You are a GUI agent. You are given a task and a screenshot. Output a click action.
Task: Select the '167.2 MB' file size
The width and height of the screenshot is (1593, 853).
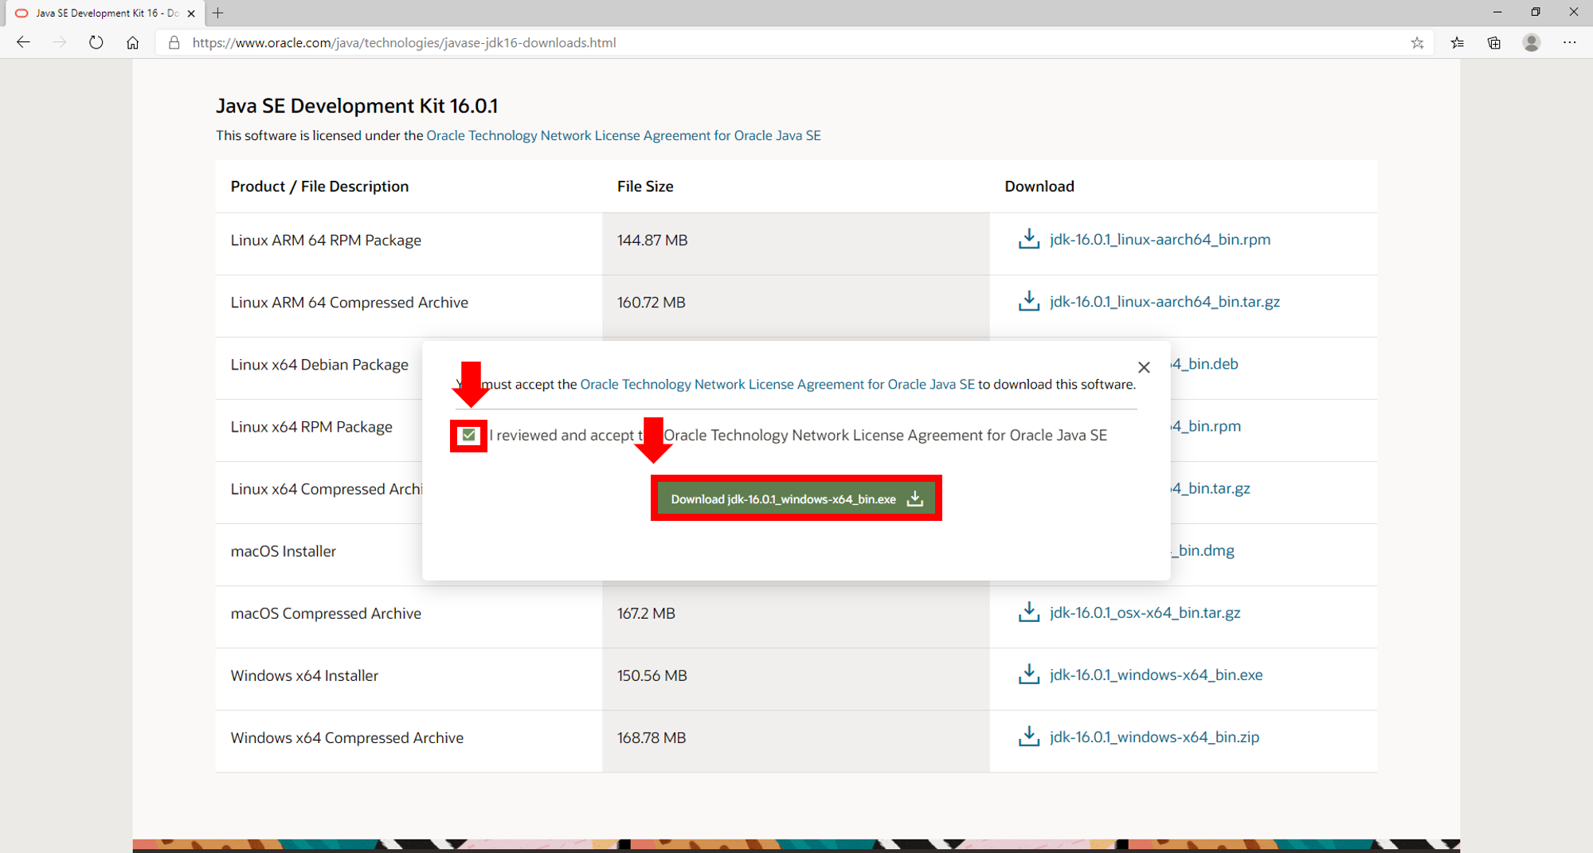[646, 613]
